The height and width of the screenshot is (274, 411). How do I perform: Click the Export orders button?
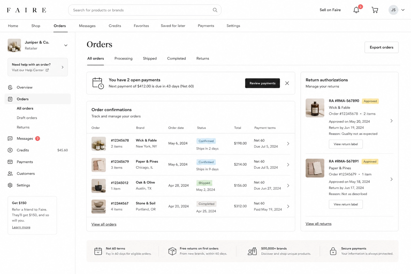(382, 47)
